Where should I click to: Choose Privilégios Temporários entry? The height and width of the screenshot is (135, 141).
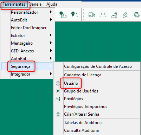85,107
